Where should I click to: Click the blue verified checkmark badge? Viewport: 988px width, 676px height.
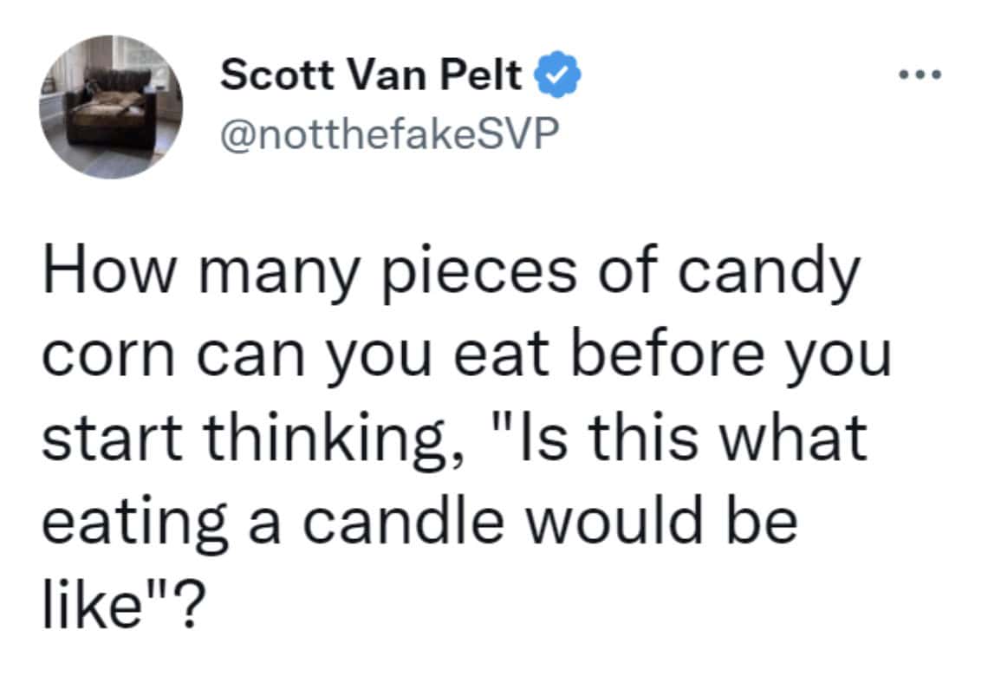560,77
